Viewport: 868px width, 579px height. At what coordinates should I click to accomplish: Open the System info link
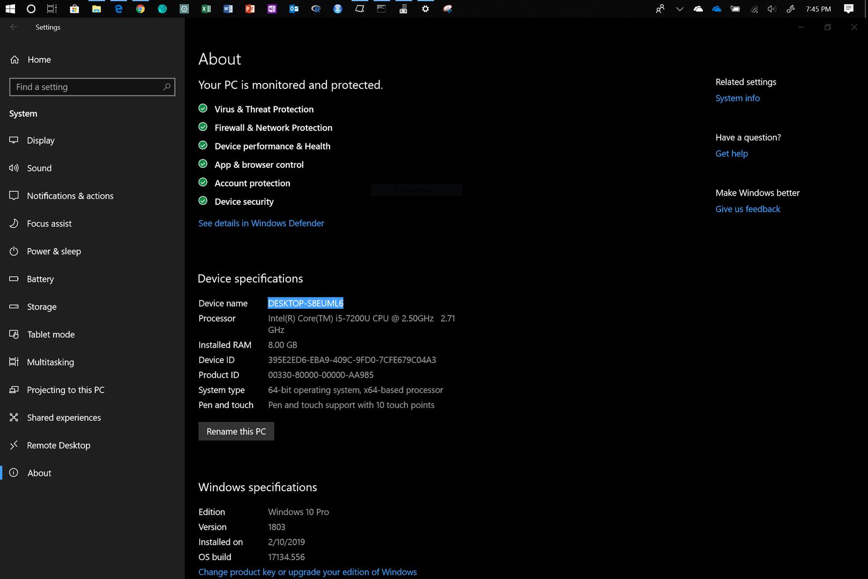point(737,98)
